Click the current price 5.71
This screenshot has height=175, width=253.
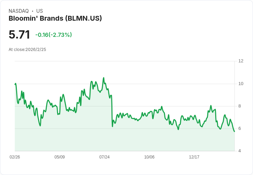point(19,35)
